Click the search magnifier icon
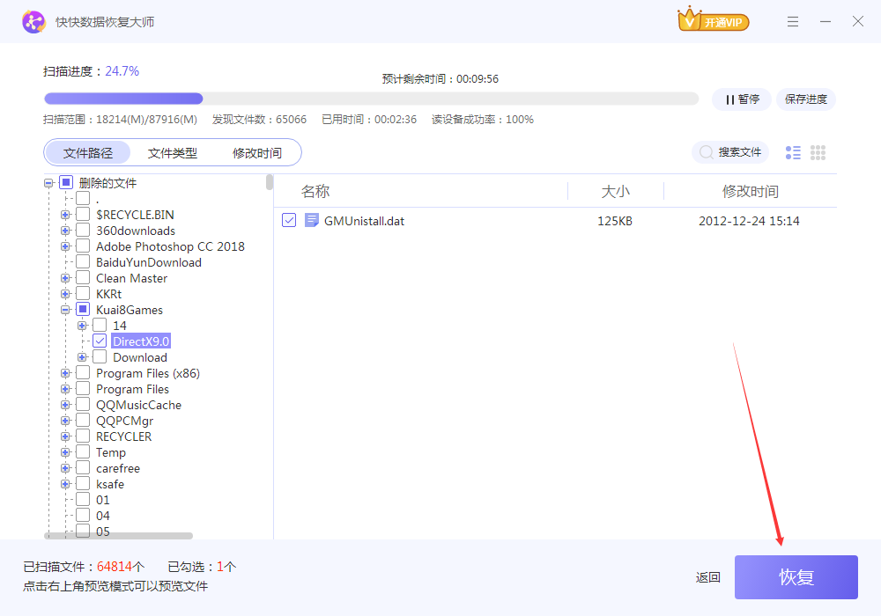This screenshot has height=616, width=881. pyautogui.click(x=706, y=153)
